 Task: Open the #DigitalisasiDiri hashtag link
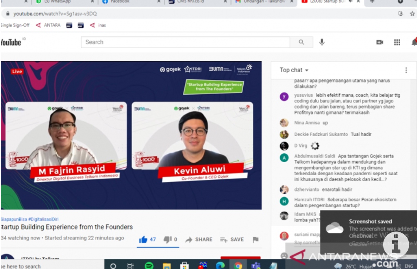click(43, 219)
